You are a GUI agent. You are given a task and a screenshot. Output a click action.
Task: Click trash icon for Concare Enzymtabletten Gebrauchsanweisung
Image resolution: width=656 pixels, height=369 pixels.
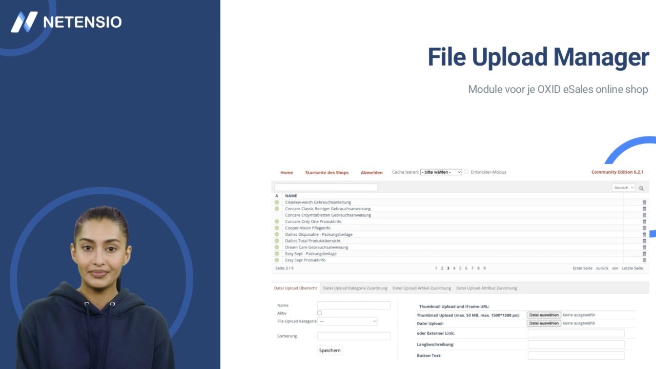coord(644,215)
